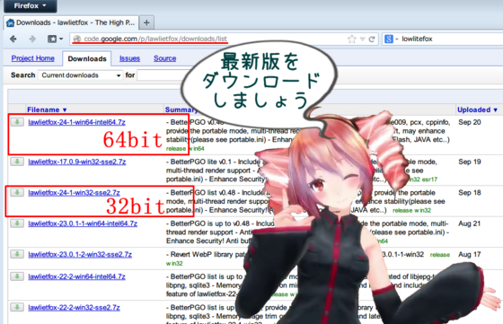
Task: Open link lawlietfox-24-1-win32-sse2.7z
Action: tap(74, 193)
